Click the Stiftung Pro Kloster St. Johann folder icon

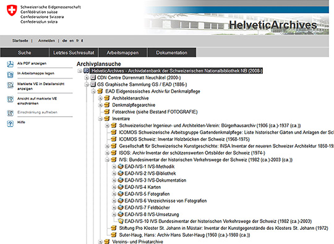(x=114, y=228)
